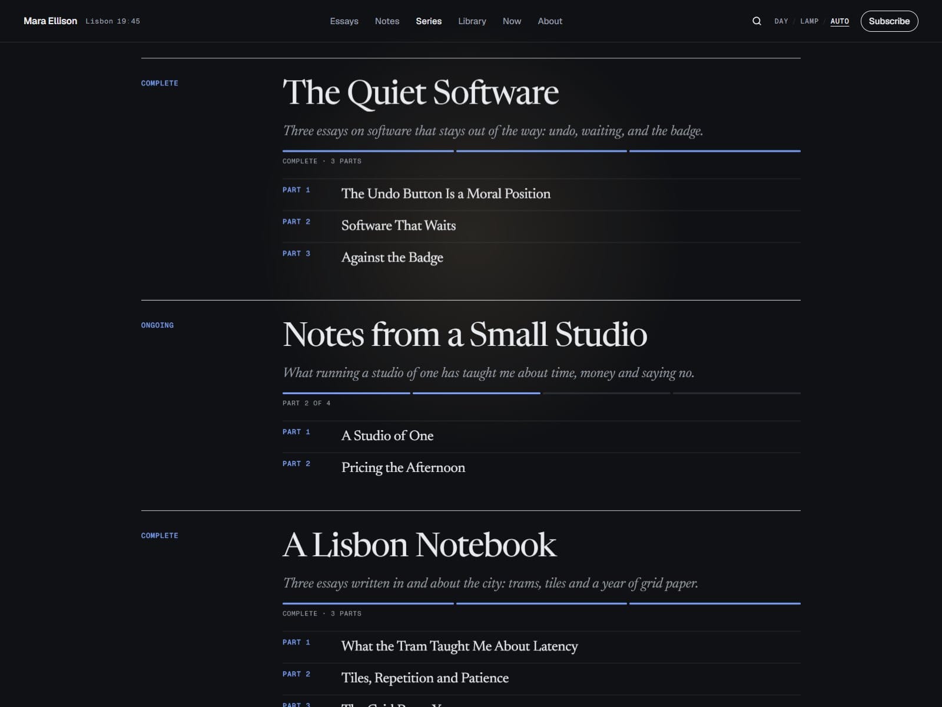Click the Lisbon 19:45 clock text

pos(113,21)
